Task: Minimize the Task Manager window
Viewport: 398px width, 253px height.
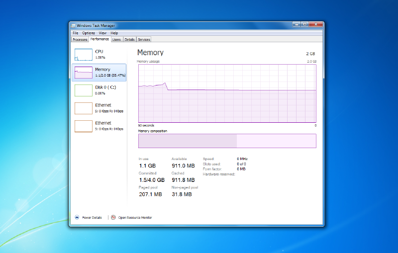Action: click(296, 24)
